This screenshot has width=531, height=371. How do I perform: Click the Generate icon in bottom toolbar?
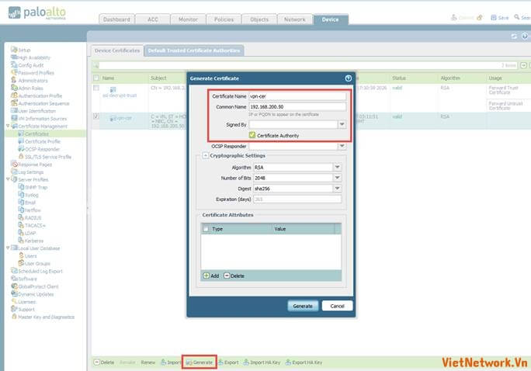[x=189, y=362]
